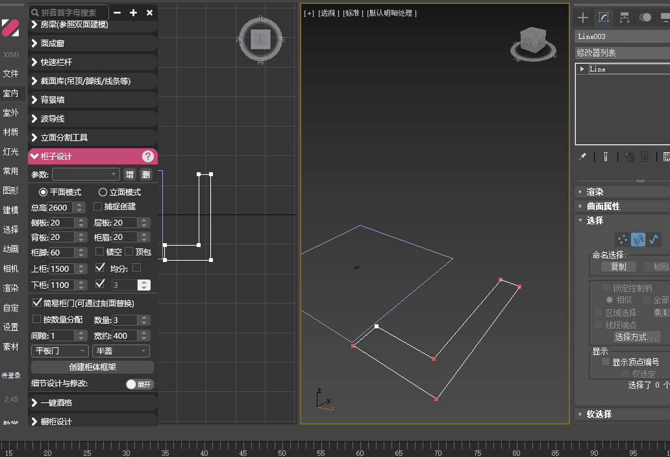Select Vertex sub-object level icon
670x457 pixels.
(x=623, y=240)
